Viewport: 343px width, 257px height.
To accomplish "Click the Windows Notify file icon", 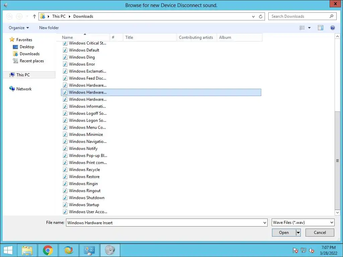I will 65,148.
